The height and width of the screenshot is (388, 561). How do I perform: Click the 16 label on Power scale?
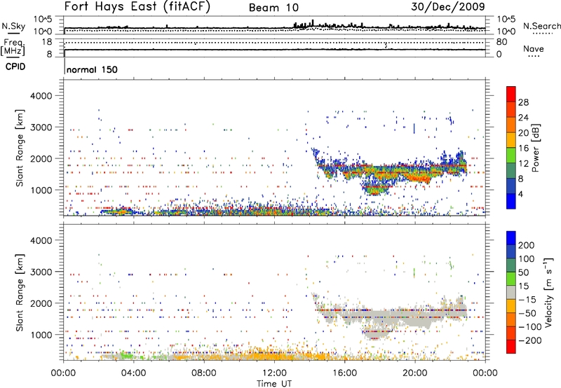click(523, 148)
